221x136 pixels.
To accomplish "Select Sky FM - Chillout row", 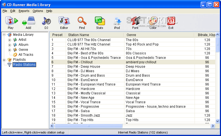I will [132, 62].
